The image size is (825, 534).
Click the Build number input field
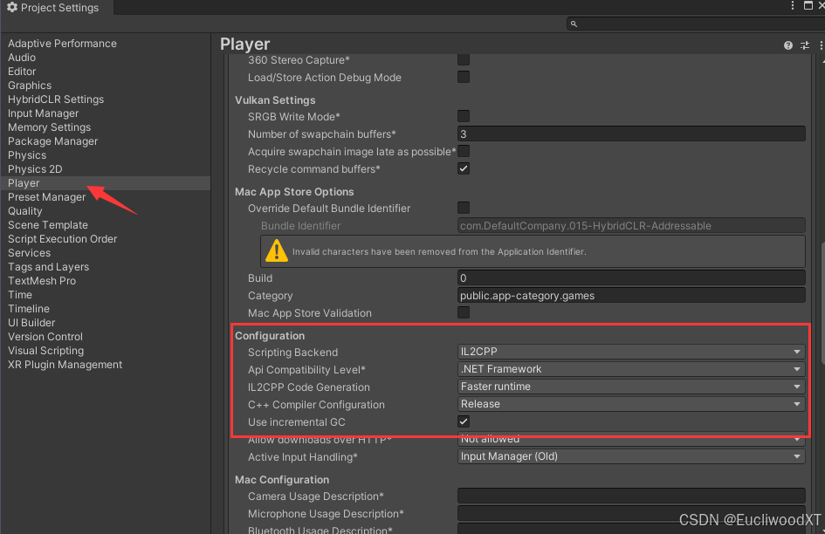pyautogui.click(x=630, y=277)
